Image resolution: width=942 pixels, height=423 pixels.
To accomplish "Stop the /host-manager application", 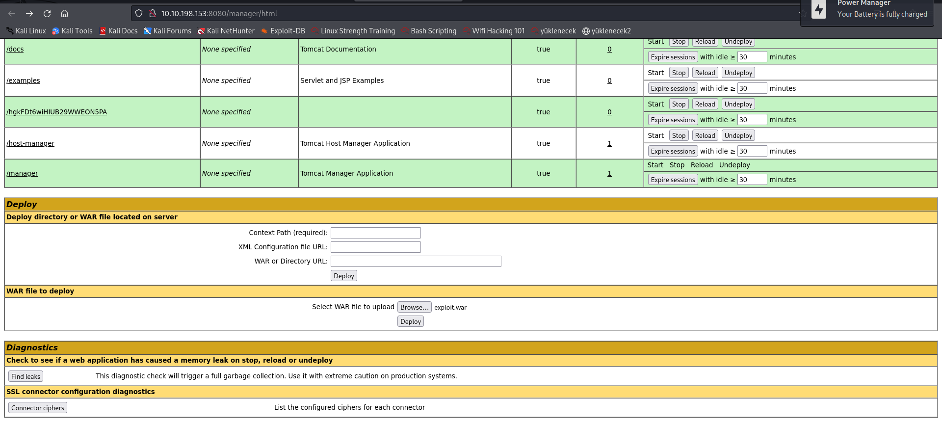I will (679, 135).
